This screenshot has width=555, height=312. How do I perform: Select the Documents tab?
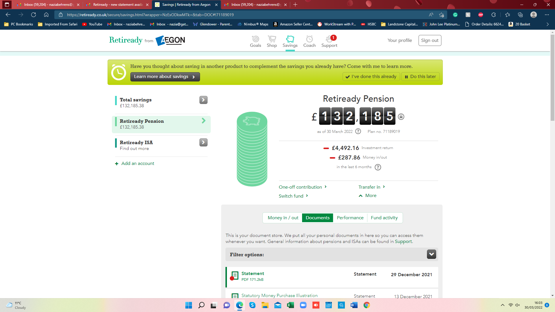pyautogui.click(x=317, y=218)
